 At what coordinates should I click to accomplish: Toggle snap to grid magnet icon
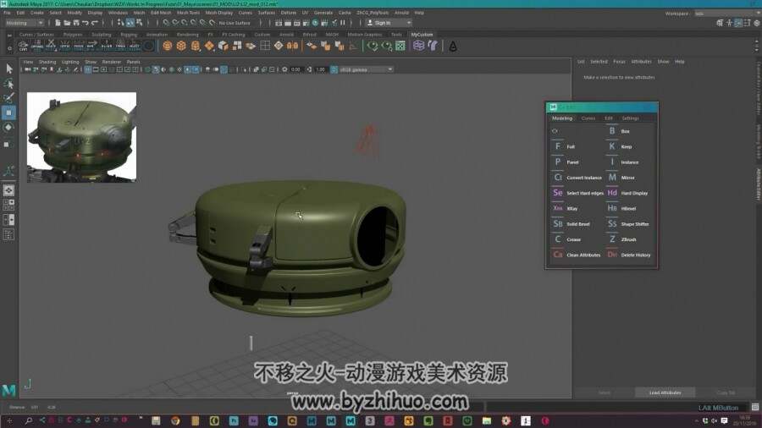[166, 23]
